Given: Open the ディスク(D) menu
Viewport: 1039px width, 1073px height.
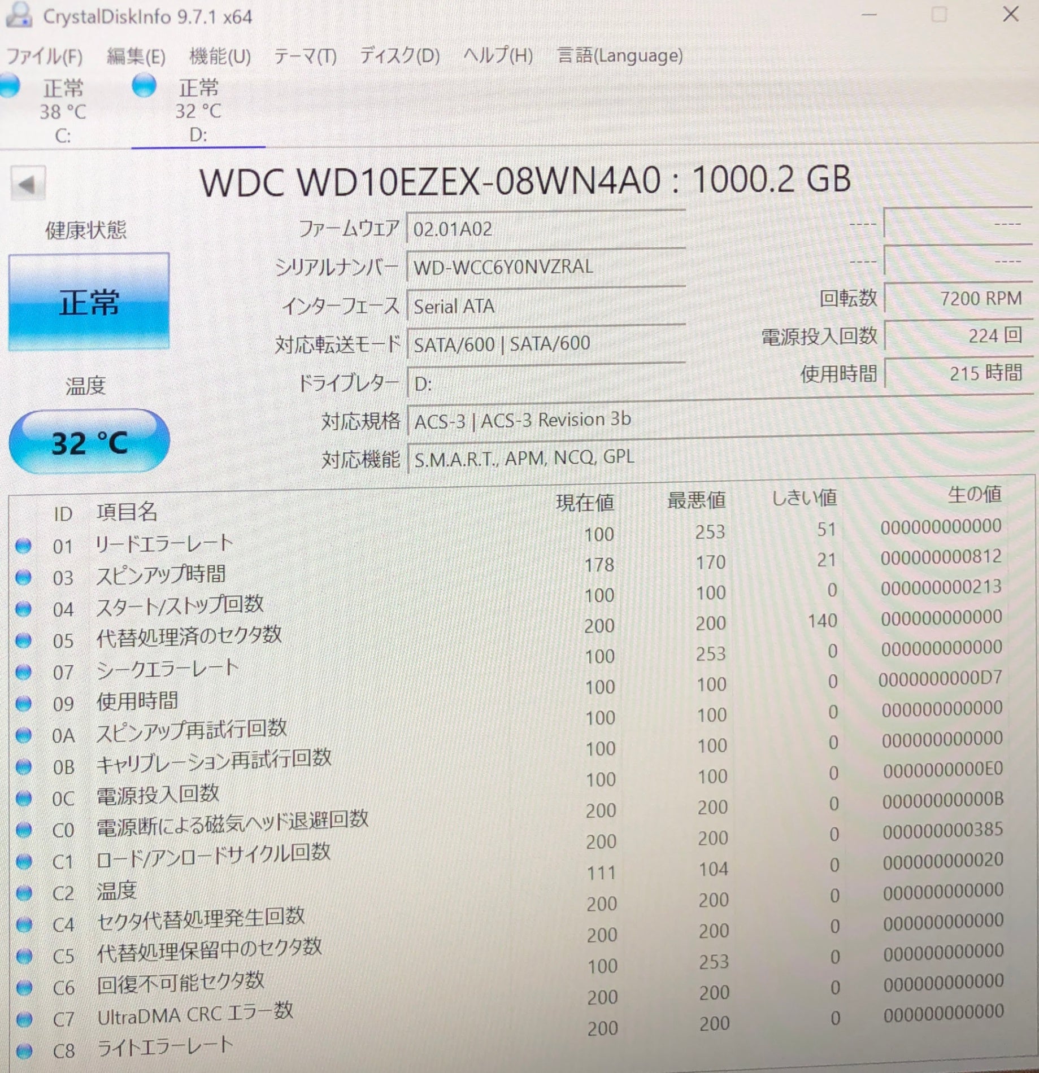Looking at the screenshot, I should tap(399, 55).
